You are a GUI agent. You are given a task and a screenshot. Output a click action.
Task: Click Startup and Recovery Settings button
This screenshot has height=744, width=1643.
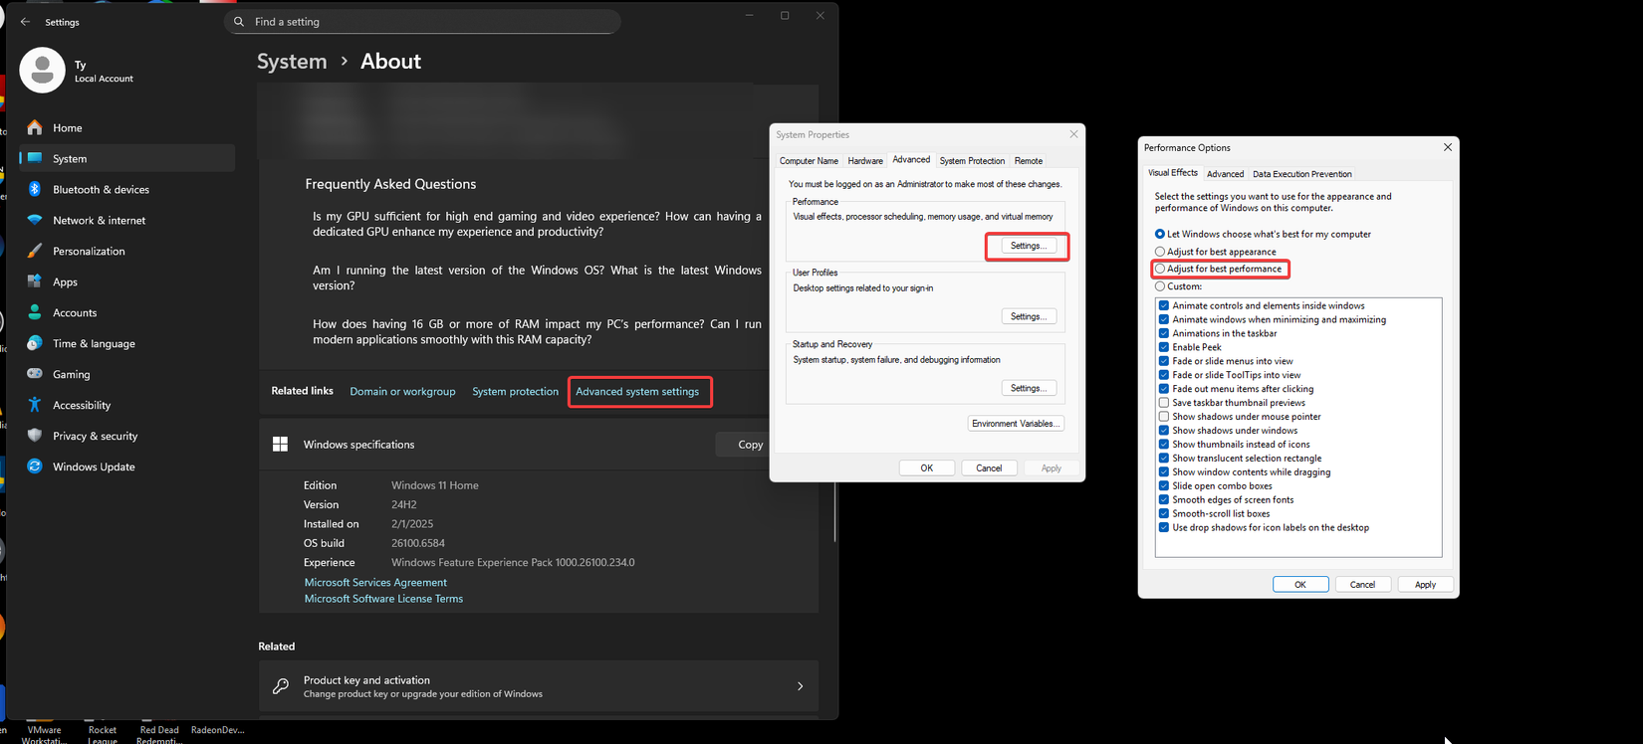(x=1028, y=388)
